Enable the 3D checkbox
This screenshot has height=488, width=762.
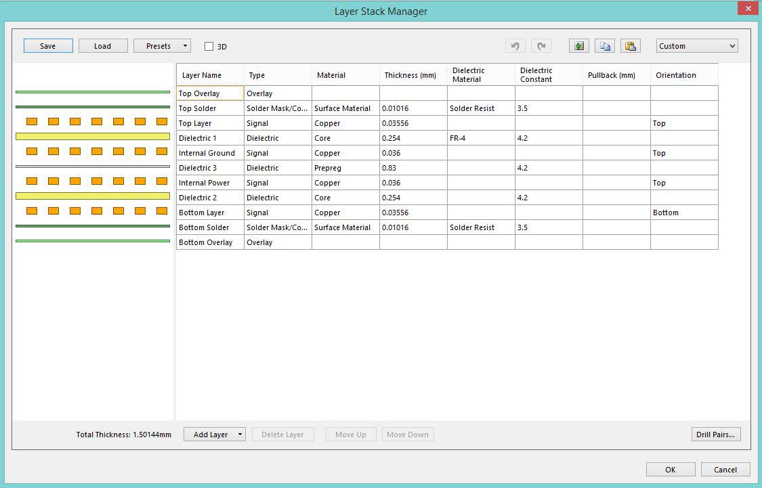[x=209, y=47]
